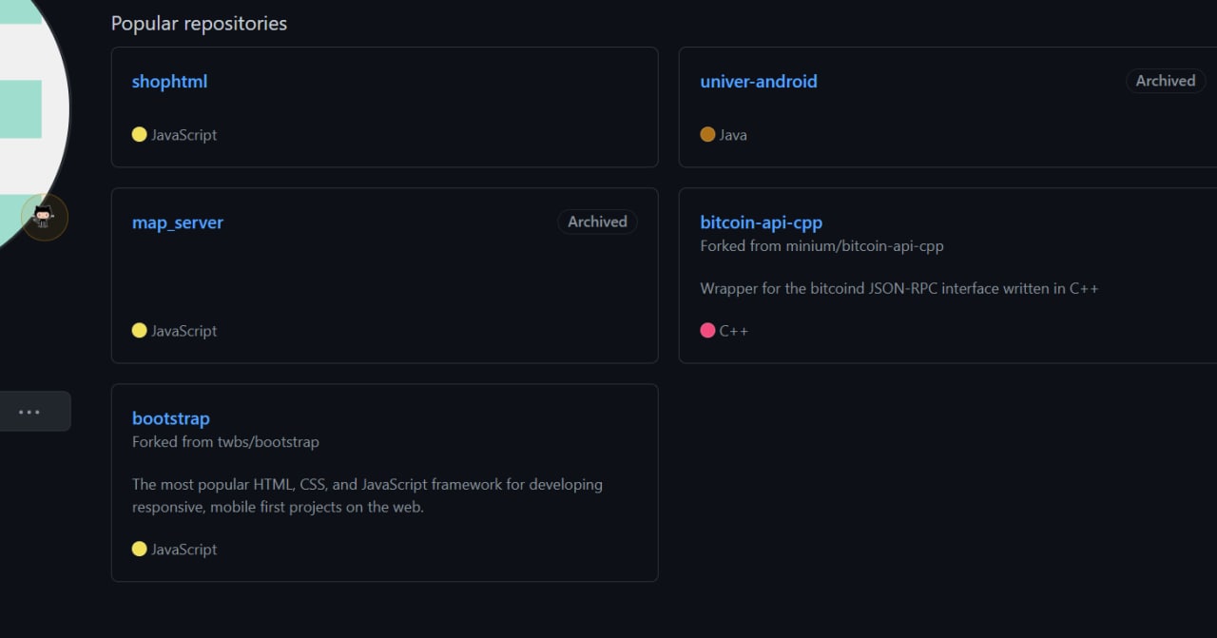This screenshot has width=1217, height=638.
Task: Open the univer-android repository
Action: (x=758, y=82)
